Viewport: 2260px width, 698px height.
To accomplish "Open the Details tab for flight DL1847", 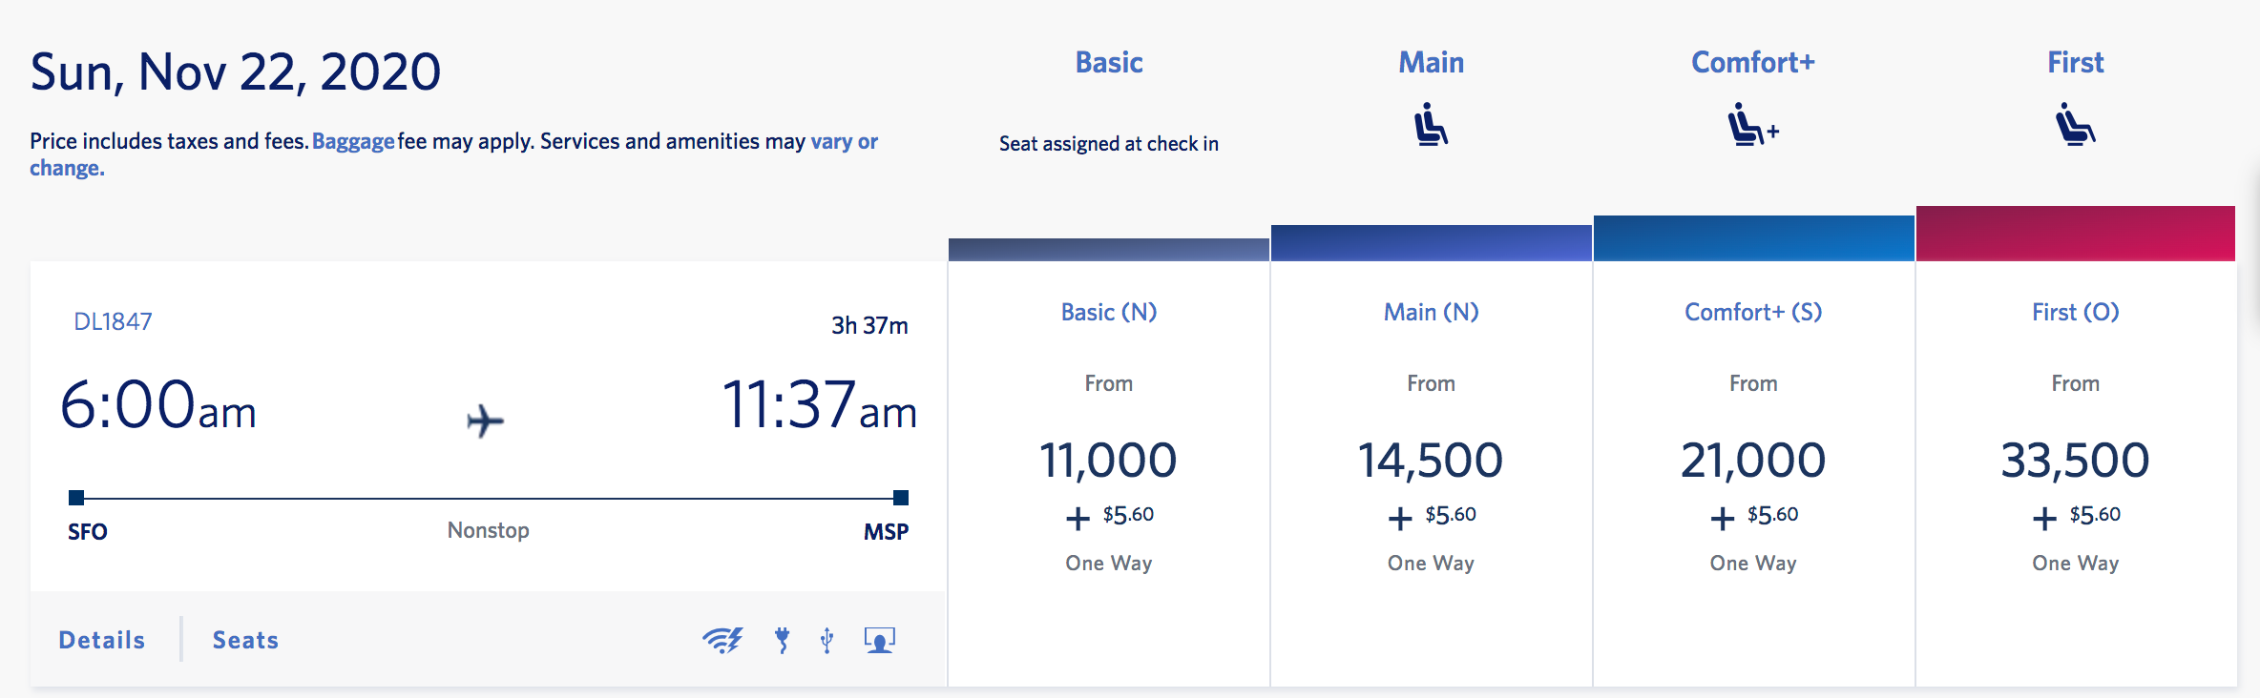I will pyautogui.click(x=102, y=640).
